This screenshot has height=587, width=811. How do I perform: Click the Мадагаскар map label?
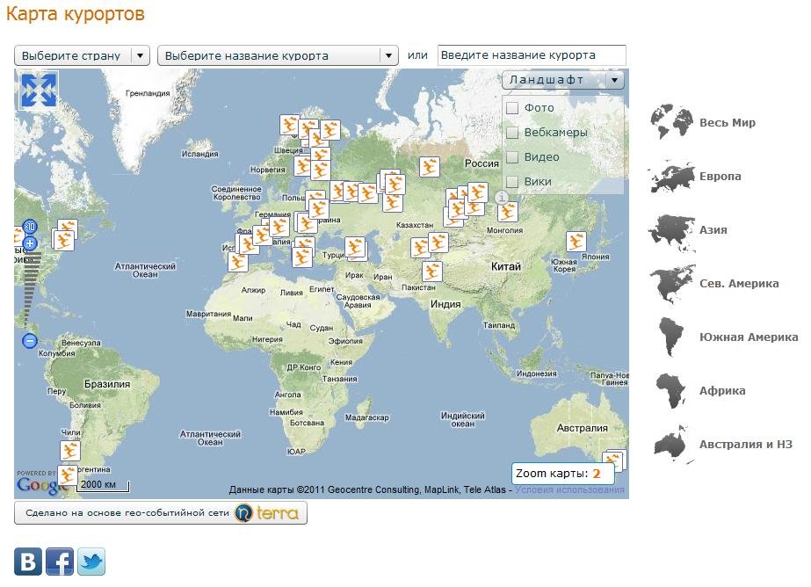click(x=366, y=417)
